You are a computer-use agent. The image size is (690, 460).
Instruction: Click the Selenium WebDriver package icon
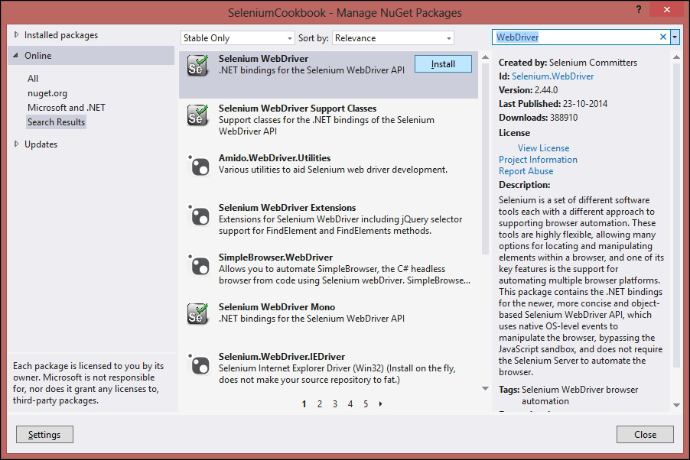tap(197, 66)
